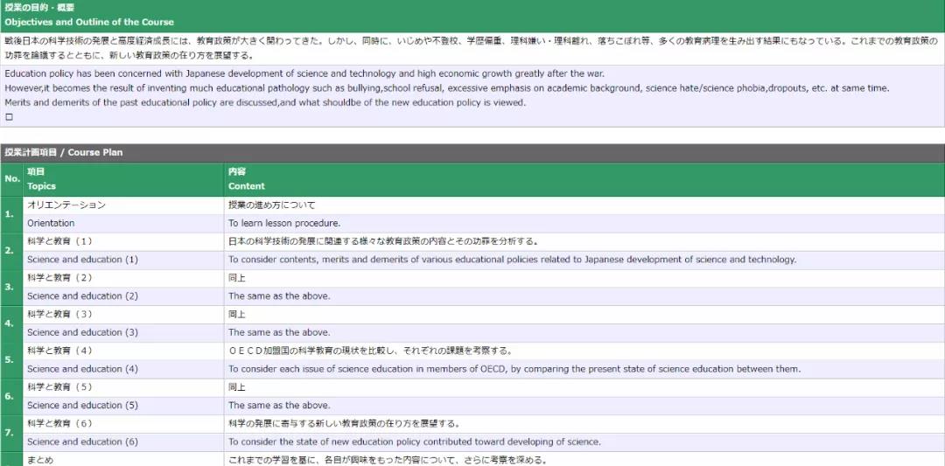Screen dimensions: 945x466
Task: Click the 科学と教育（2）topic cell
Action: pos(123,278)
